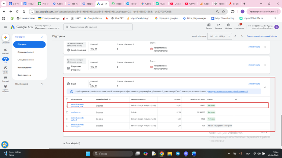282x158 pixels.
Task: Open the account avatar in Google Ads
Action: tap(276, 27)
